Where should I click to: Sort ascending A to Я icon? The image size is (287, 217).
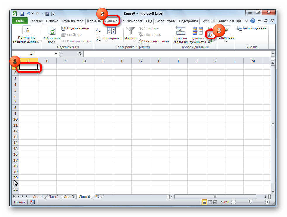point(98,31)
